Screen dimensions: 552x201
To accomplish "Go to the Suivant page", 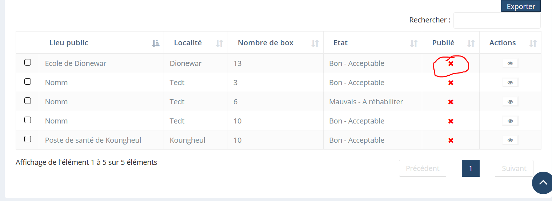I will point(514,168).
